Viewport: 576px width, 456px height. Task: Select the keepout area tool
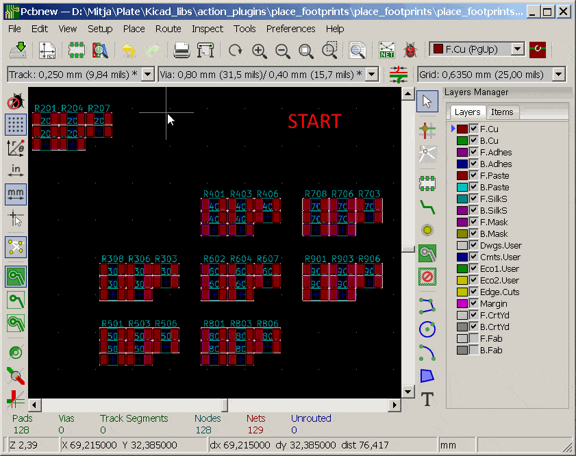click(427, 277)
